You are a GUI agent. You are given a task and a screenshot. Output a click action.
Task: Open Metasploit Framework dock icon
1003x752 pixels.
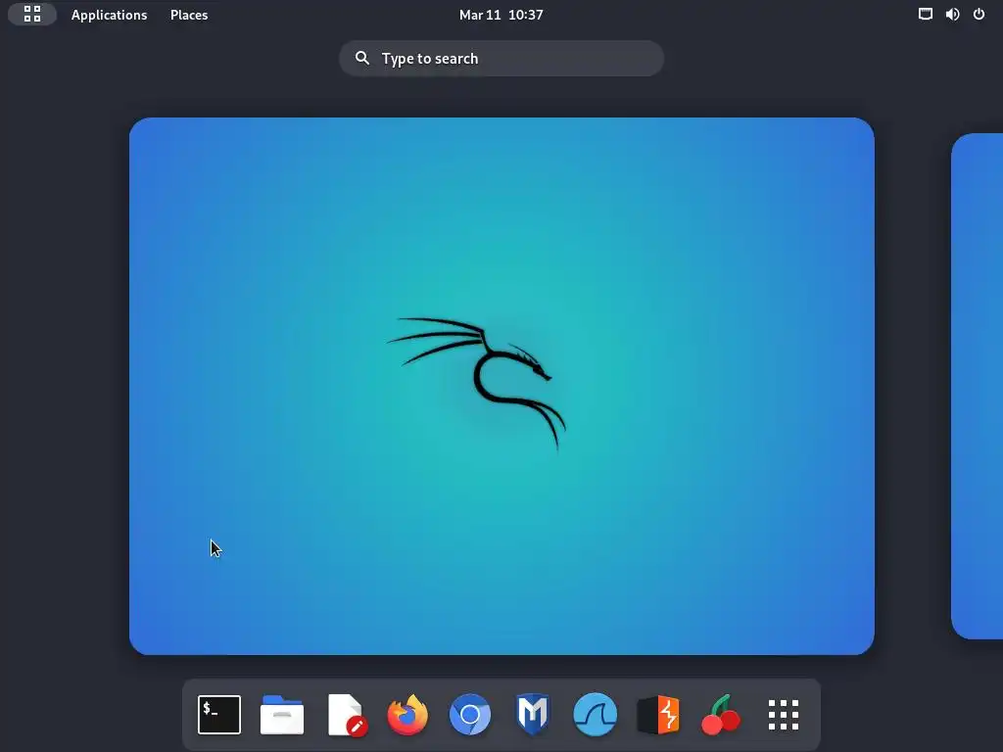coord(533,714)
